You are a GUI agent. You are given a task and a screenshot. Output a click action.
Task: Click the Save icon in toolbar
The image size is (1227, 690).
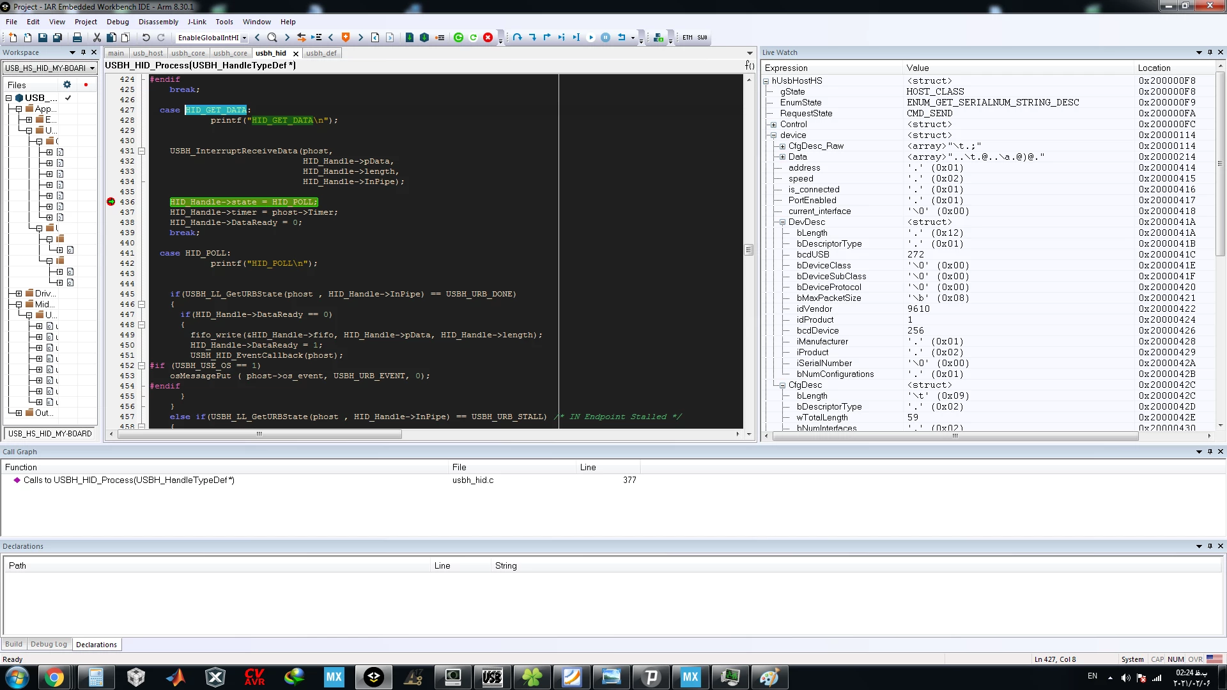pyautogui.click(x=42, y=38)
